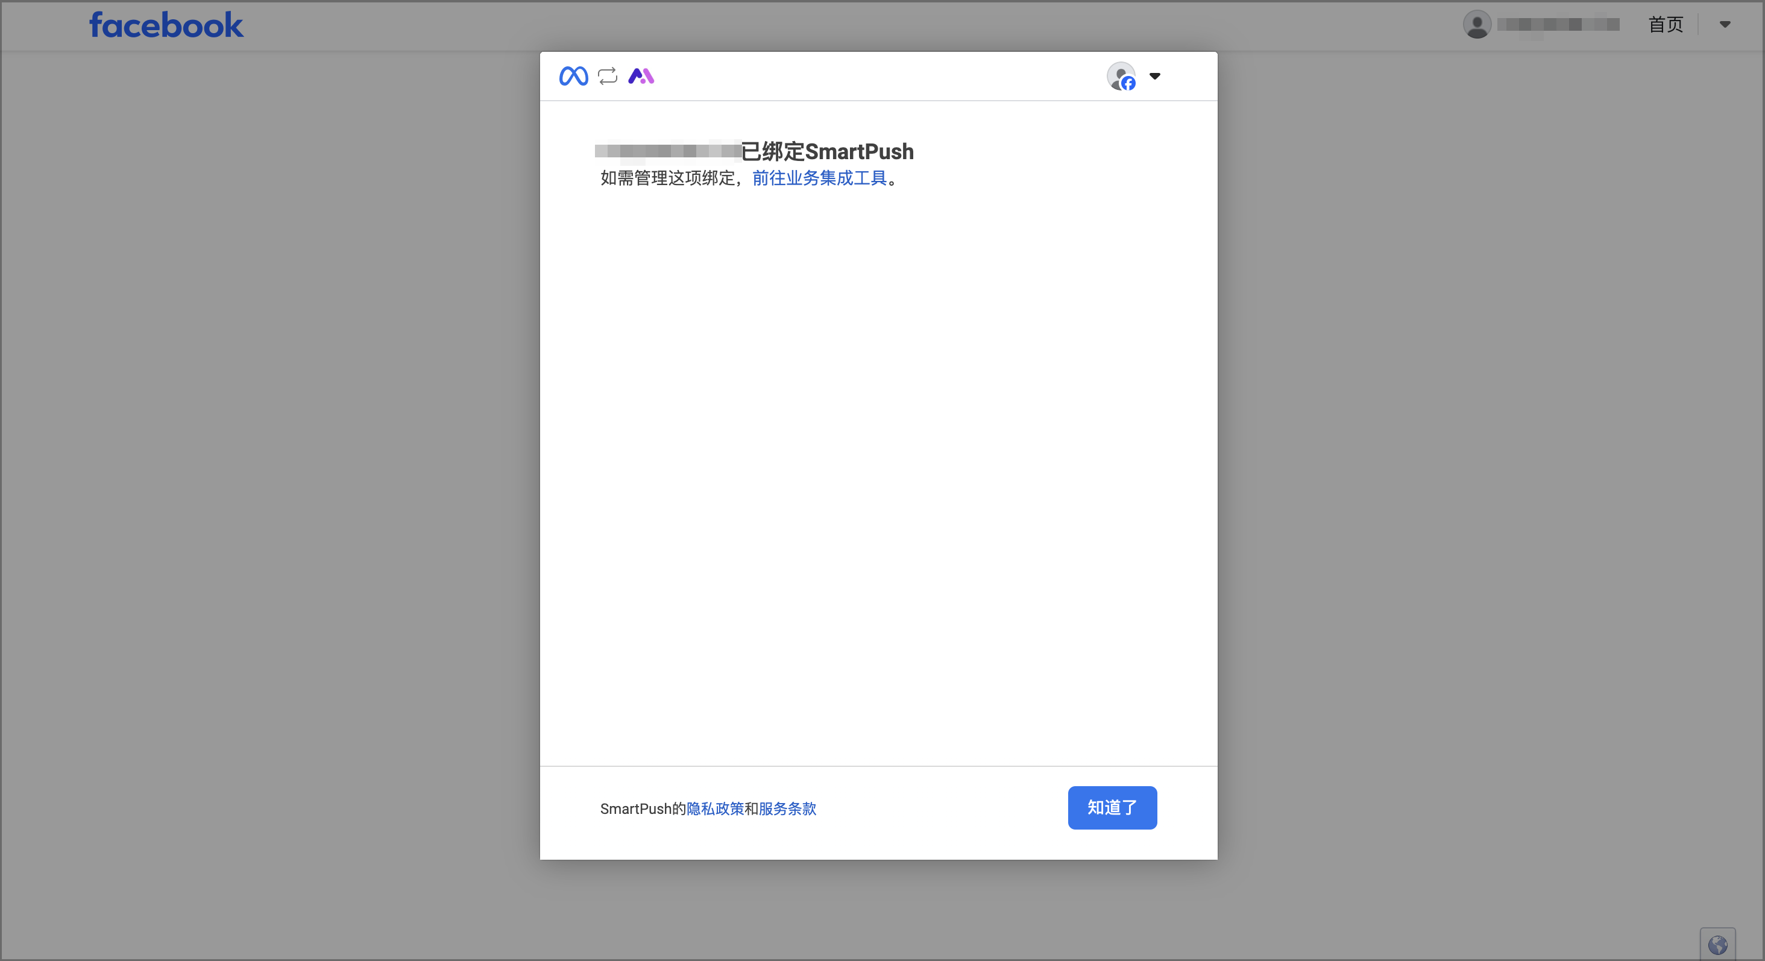Expand the account switcher chevron near the Facebook badge
1765x961 pixels.
[1155, 76]
